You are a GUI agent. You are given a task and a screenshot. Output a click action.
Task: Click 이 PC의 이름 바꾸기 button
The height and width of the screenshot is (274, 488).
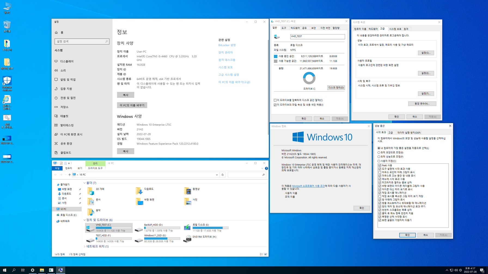132,105
